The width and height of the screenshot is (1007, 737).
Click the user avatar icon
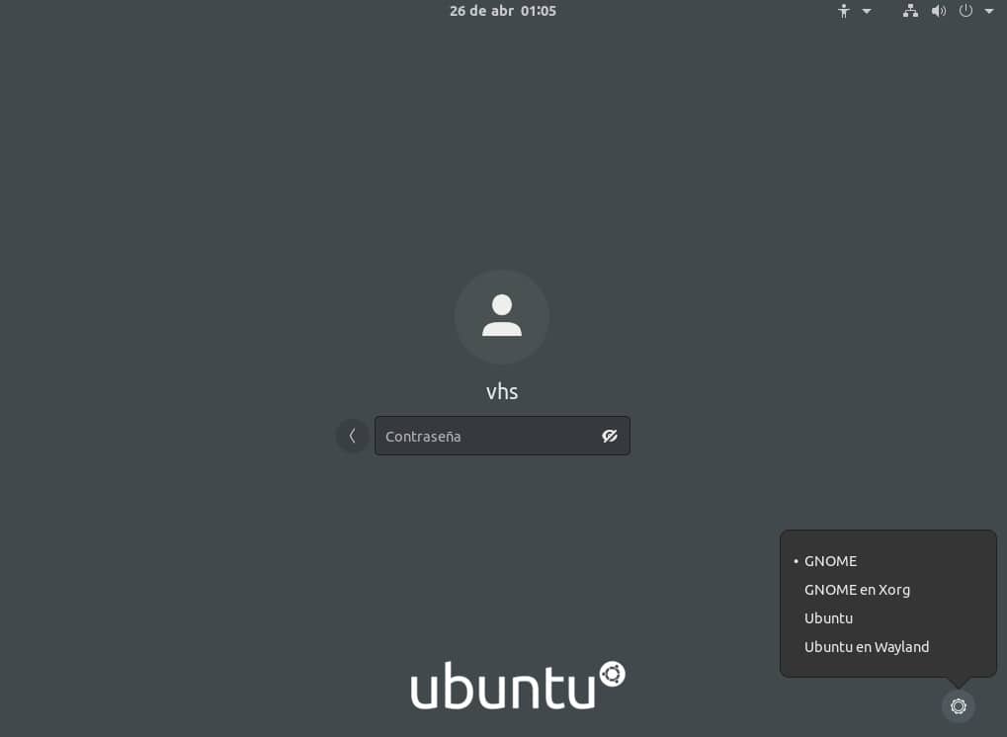tap(502, 316)
